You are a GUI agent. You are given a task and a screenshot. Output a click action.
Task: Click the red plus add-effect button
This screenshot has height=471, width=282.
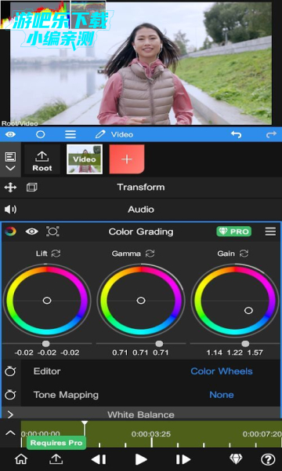pyautogui.click(x=127, y=159)
